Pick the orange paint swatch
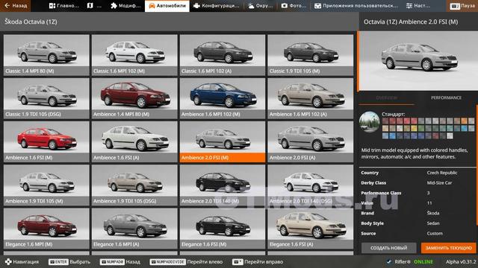The image size is (478, 268). coord(464,121)
